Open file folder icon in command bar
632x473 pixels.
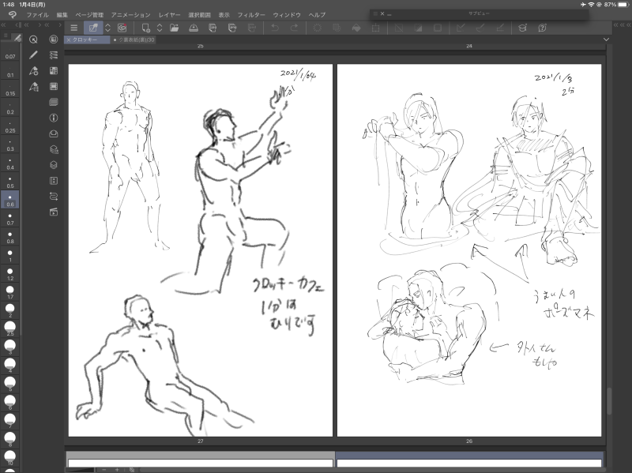(174, 28)
